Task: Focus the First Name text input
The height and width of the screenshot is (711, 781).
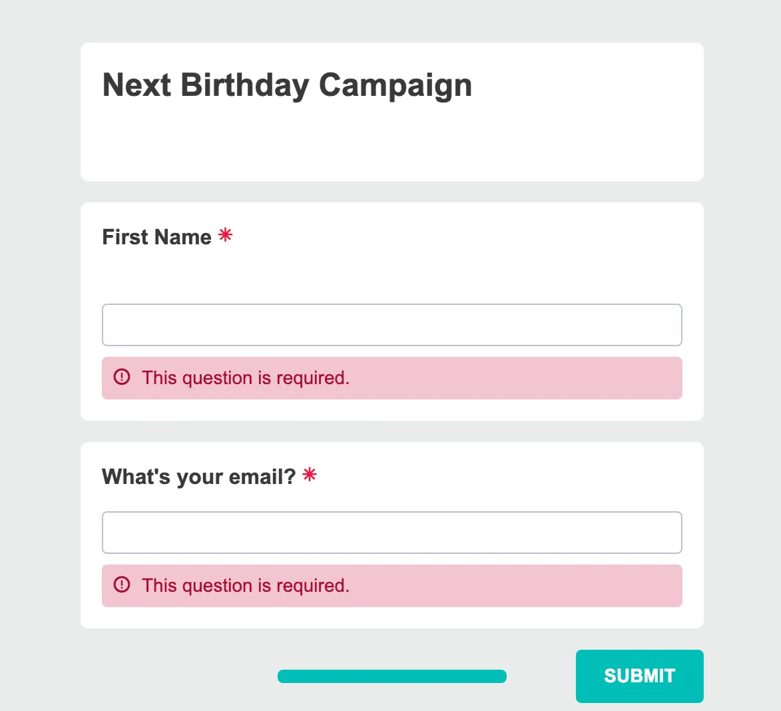Action: point(392,325)
